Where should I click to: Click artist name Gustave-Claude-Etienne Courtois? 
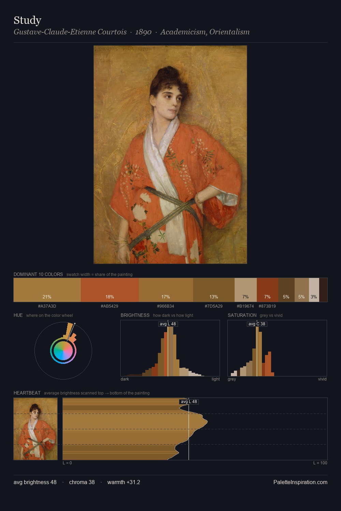tap(70, 32)
